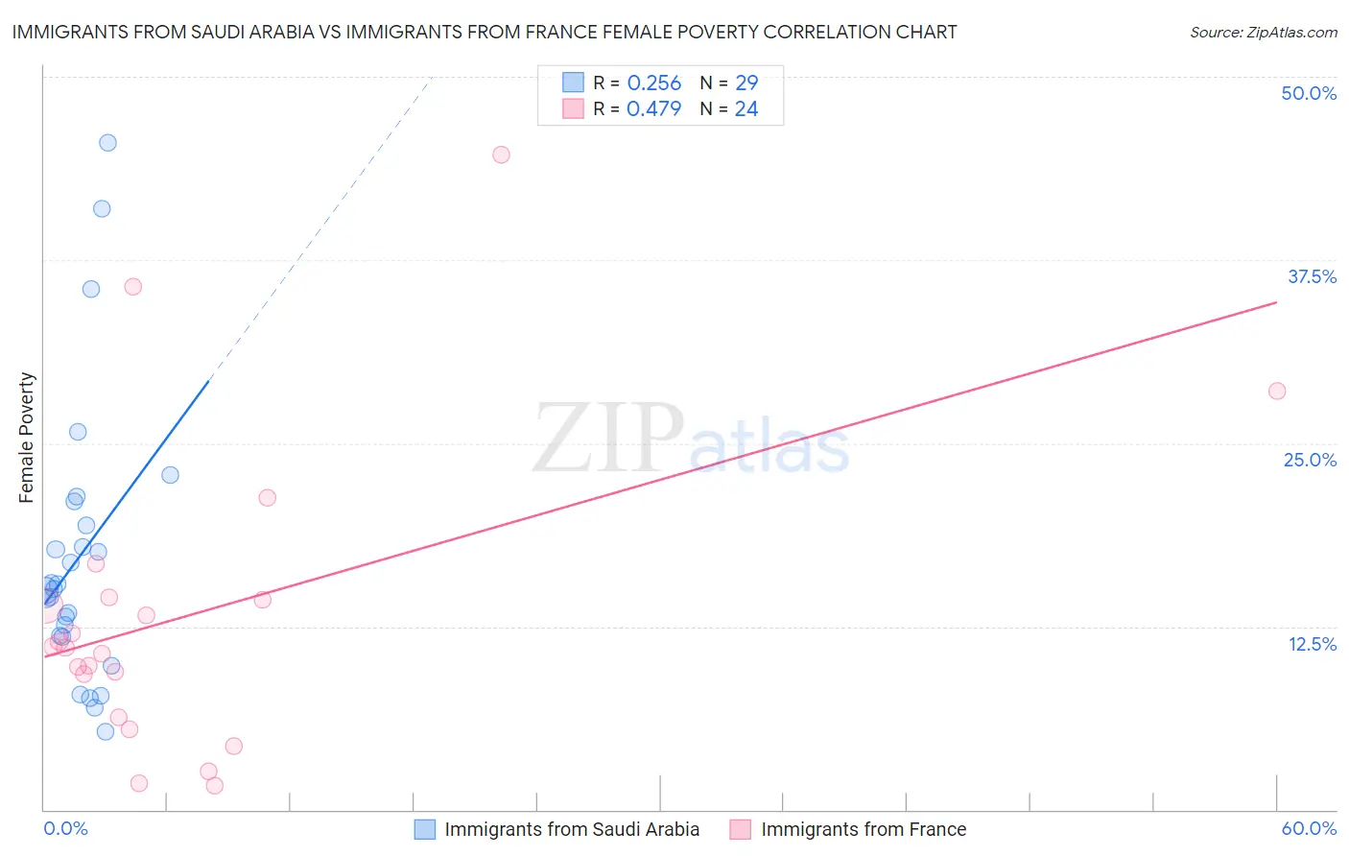The image size is (1349, 856).
Task: Click the 37.5% y-axis label
Action: [x=1312, y=276]
